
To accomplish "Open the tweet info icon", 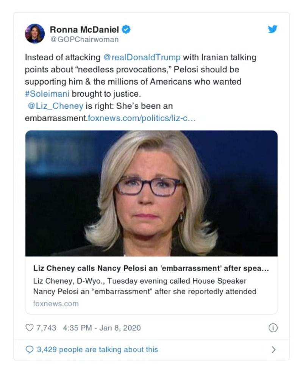I will click(x=273, y=328).
